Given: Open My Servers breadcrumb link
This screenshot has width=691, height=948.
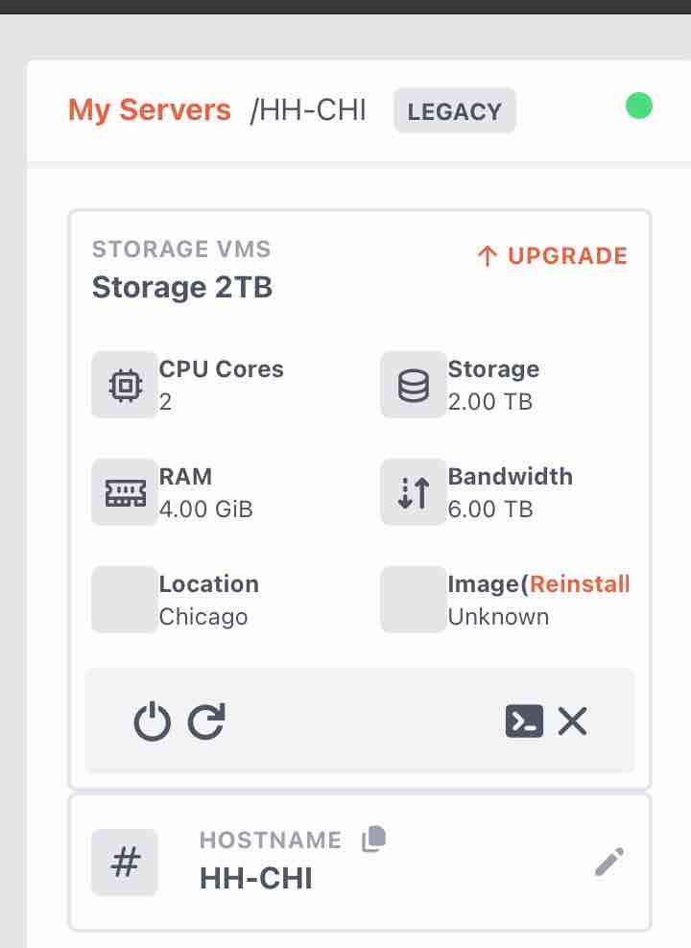Looking at the screenshot, I should [150, 110].
